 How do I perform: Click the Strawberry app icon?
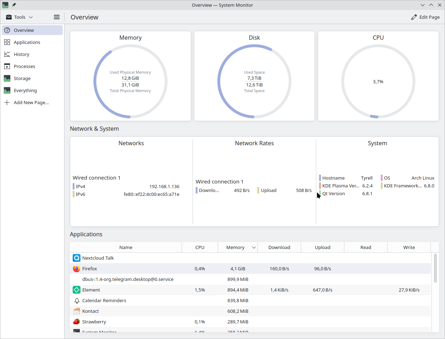pyautogui.click(x=77, y=322)
